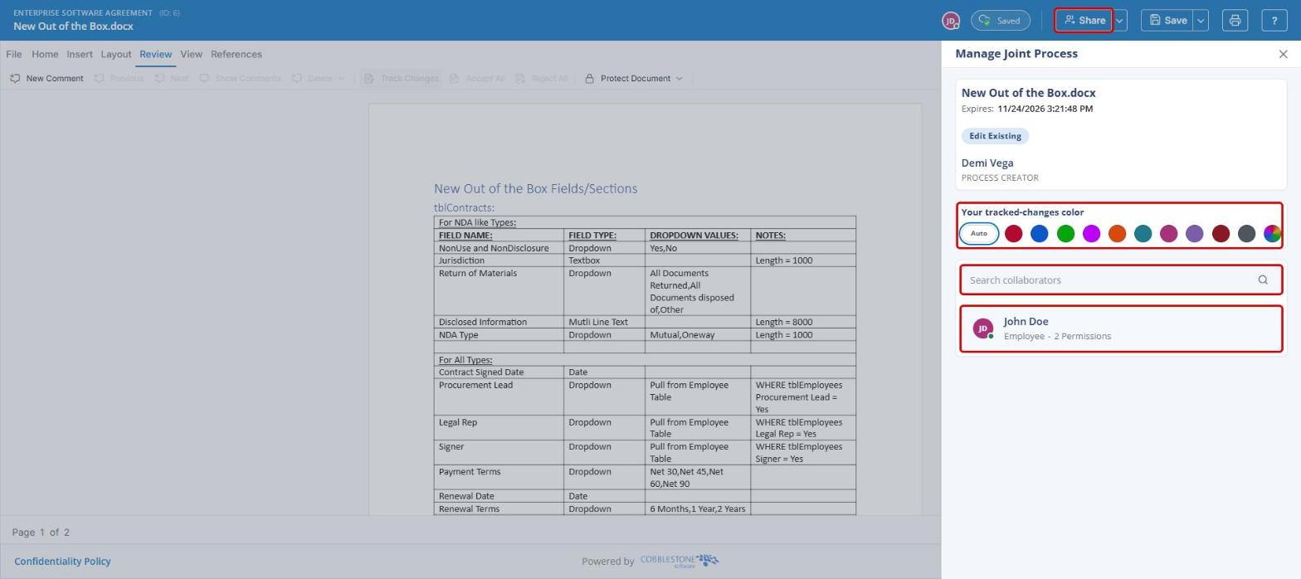Click the Saved cloud status indicator
Image resolution: width=1301 pixels, height=579 pixels.
[1000, 20]
